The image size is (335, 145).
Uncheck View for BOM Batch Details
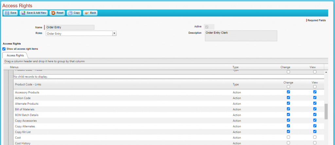click(315, 115)
